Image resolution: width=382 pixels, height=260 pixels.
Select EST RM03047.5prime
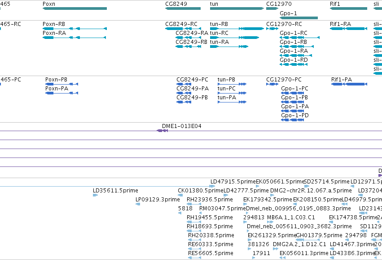(x=201, y=213)
